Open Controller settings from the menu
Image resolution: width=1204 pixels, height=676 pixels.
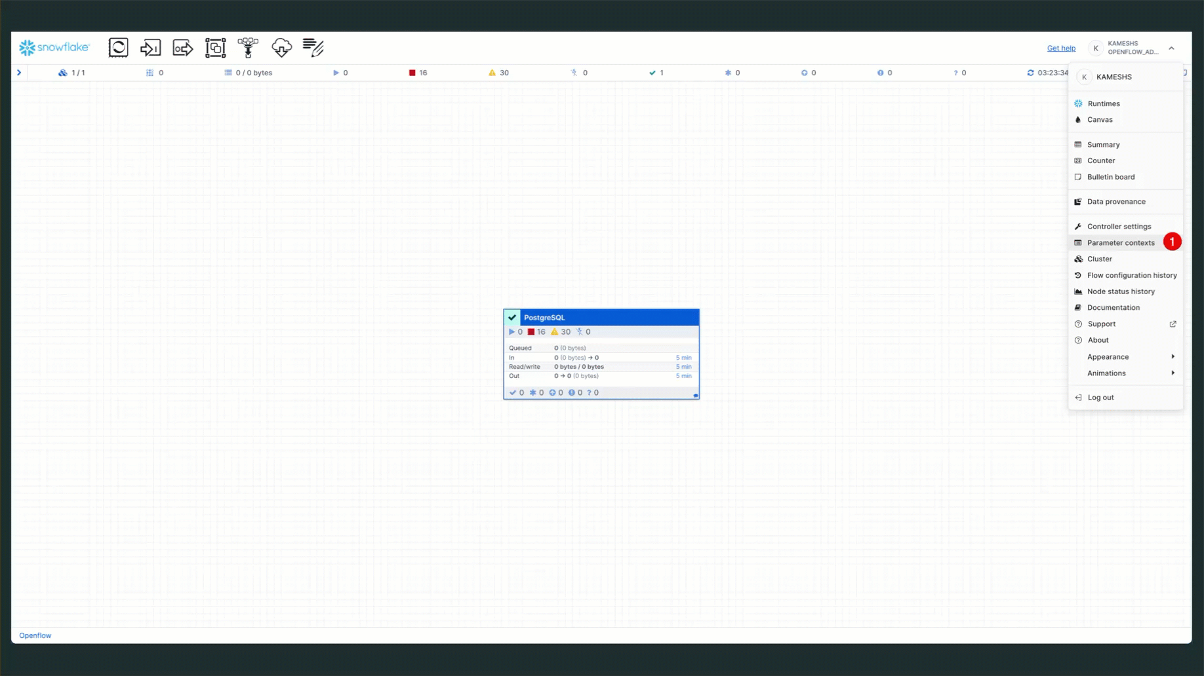pos(1119,227)
